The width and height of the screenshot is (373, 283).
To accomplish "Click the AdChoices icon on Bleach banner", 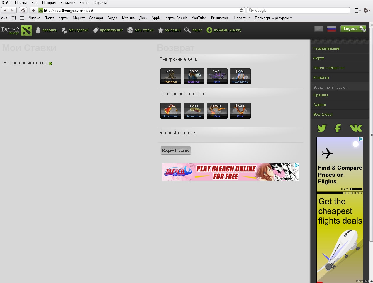I will (297, 166).
